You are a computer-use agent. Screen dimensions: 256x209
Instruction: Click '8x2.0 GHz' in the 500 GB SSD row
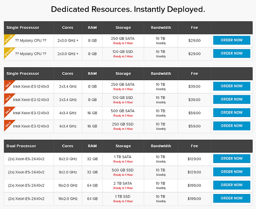tap(68, 172)
